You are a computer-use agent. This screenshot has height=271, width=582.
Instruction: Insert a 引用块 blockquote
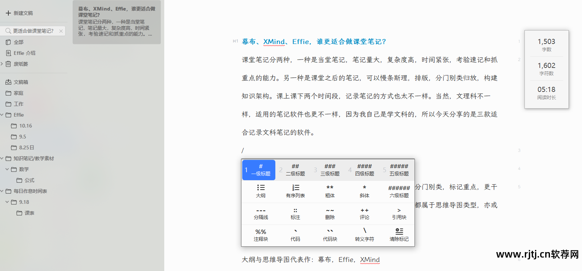pos(399,214)
